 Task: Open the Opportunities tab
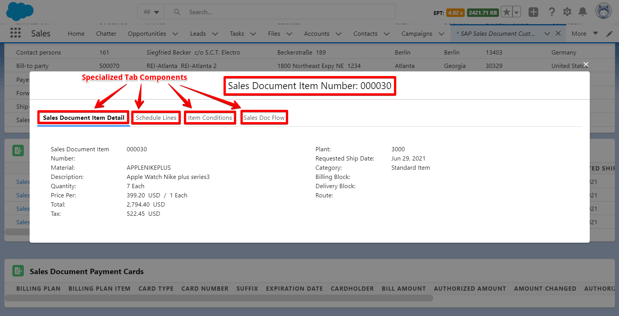[x=147, y=34]
